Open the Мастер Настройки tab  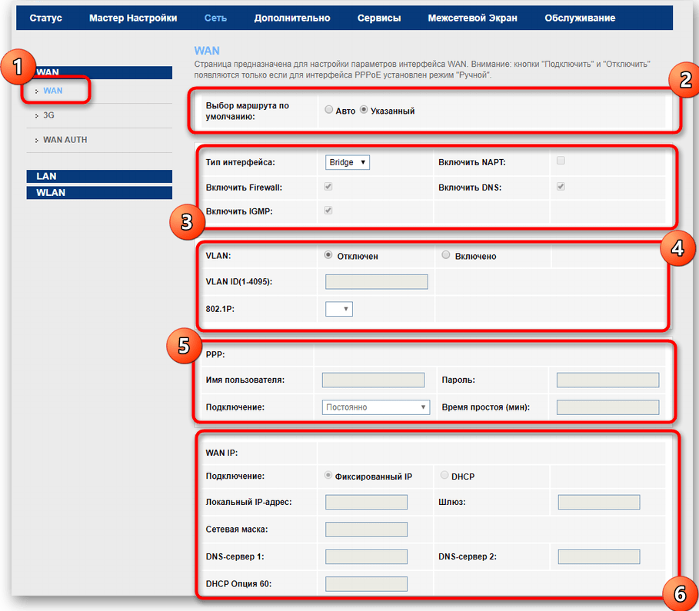tap(133, 18)
